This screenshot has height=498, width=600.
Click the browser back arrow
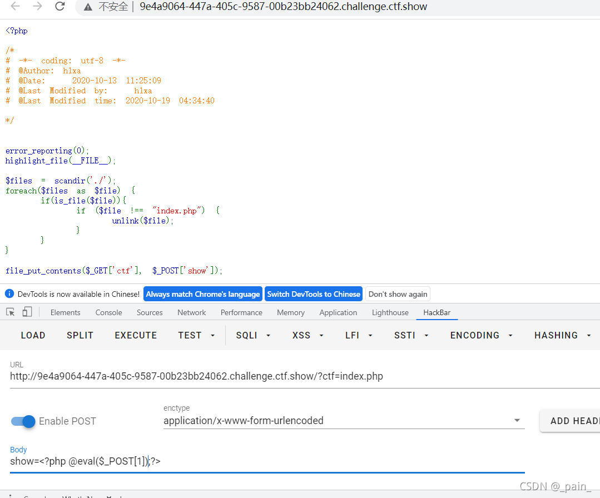(x=16, y=6)
